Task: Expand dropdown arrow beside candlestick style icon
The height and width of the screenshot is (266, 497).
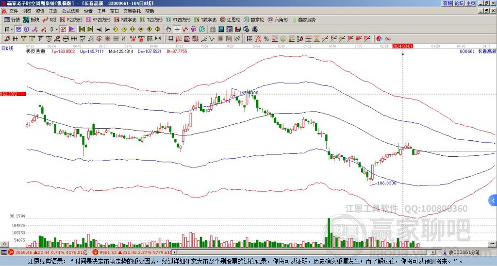Action: tap(57, 30)
